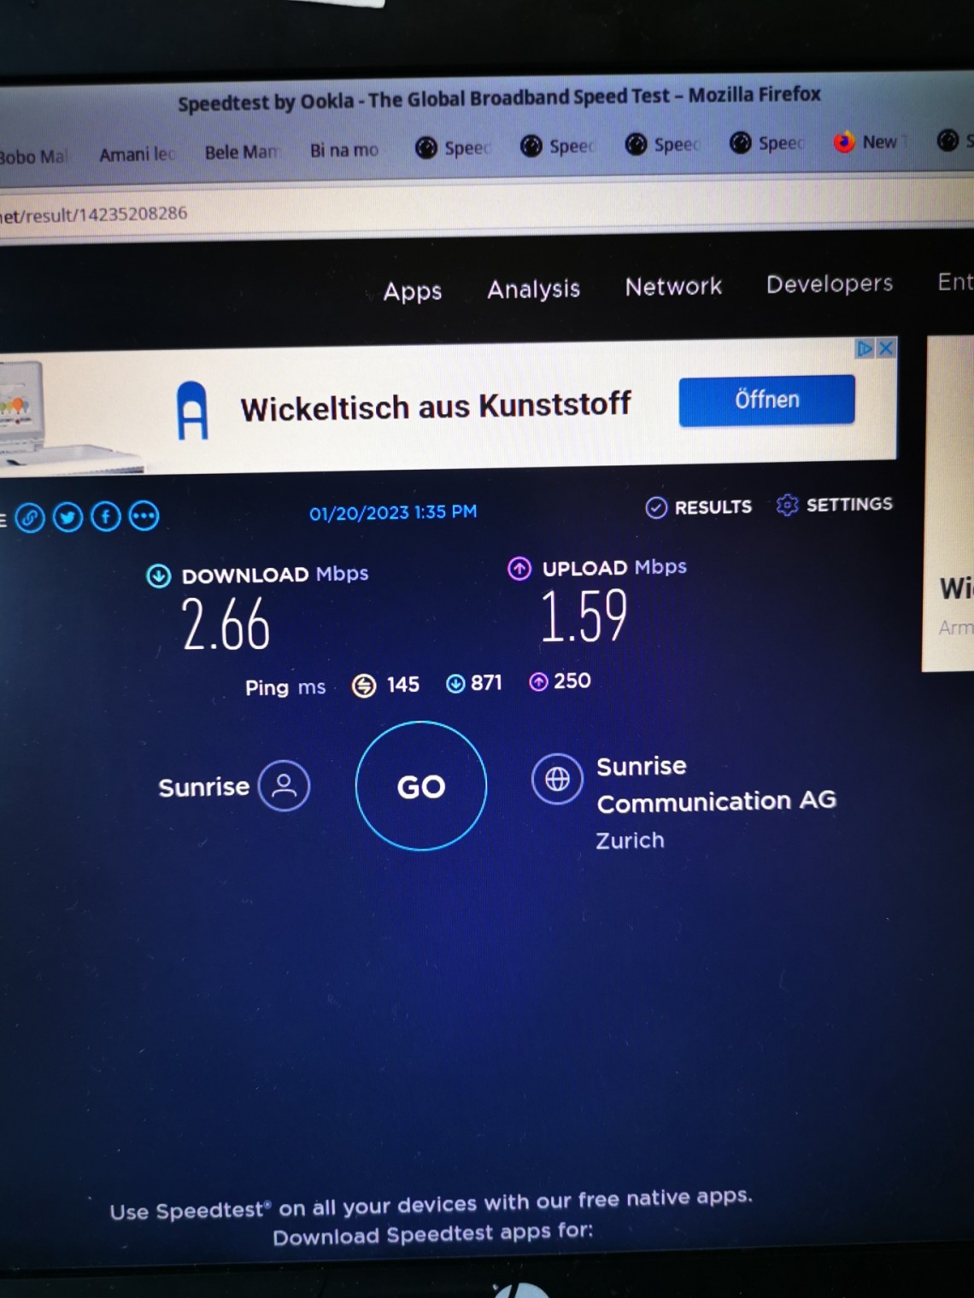Open more sharing options icon

144,516
